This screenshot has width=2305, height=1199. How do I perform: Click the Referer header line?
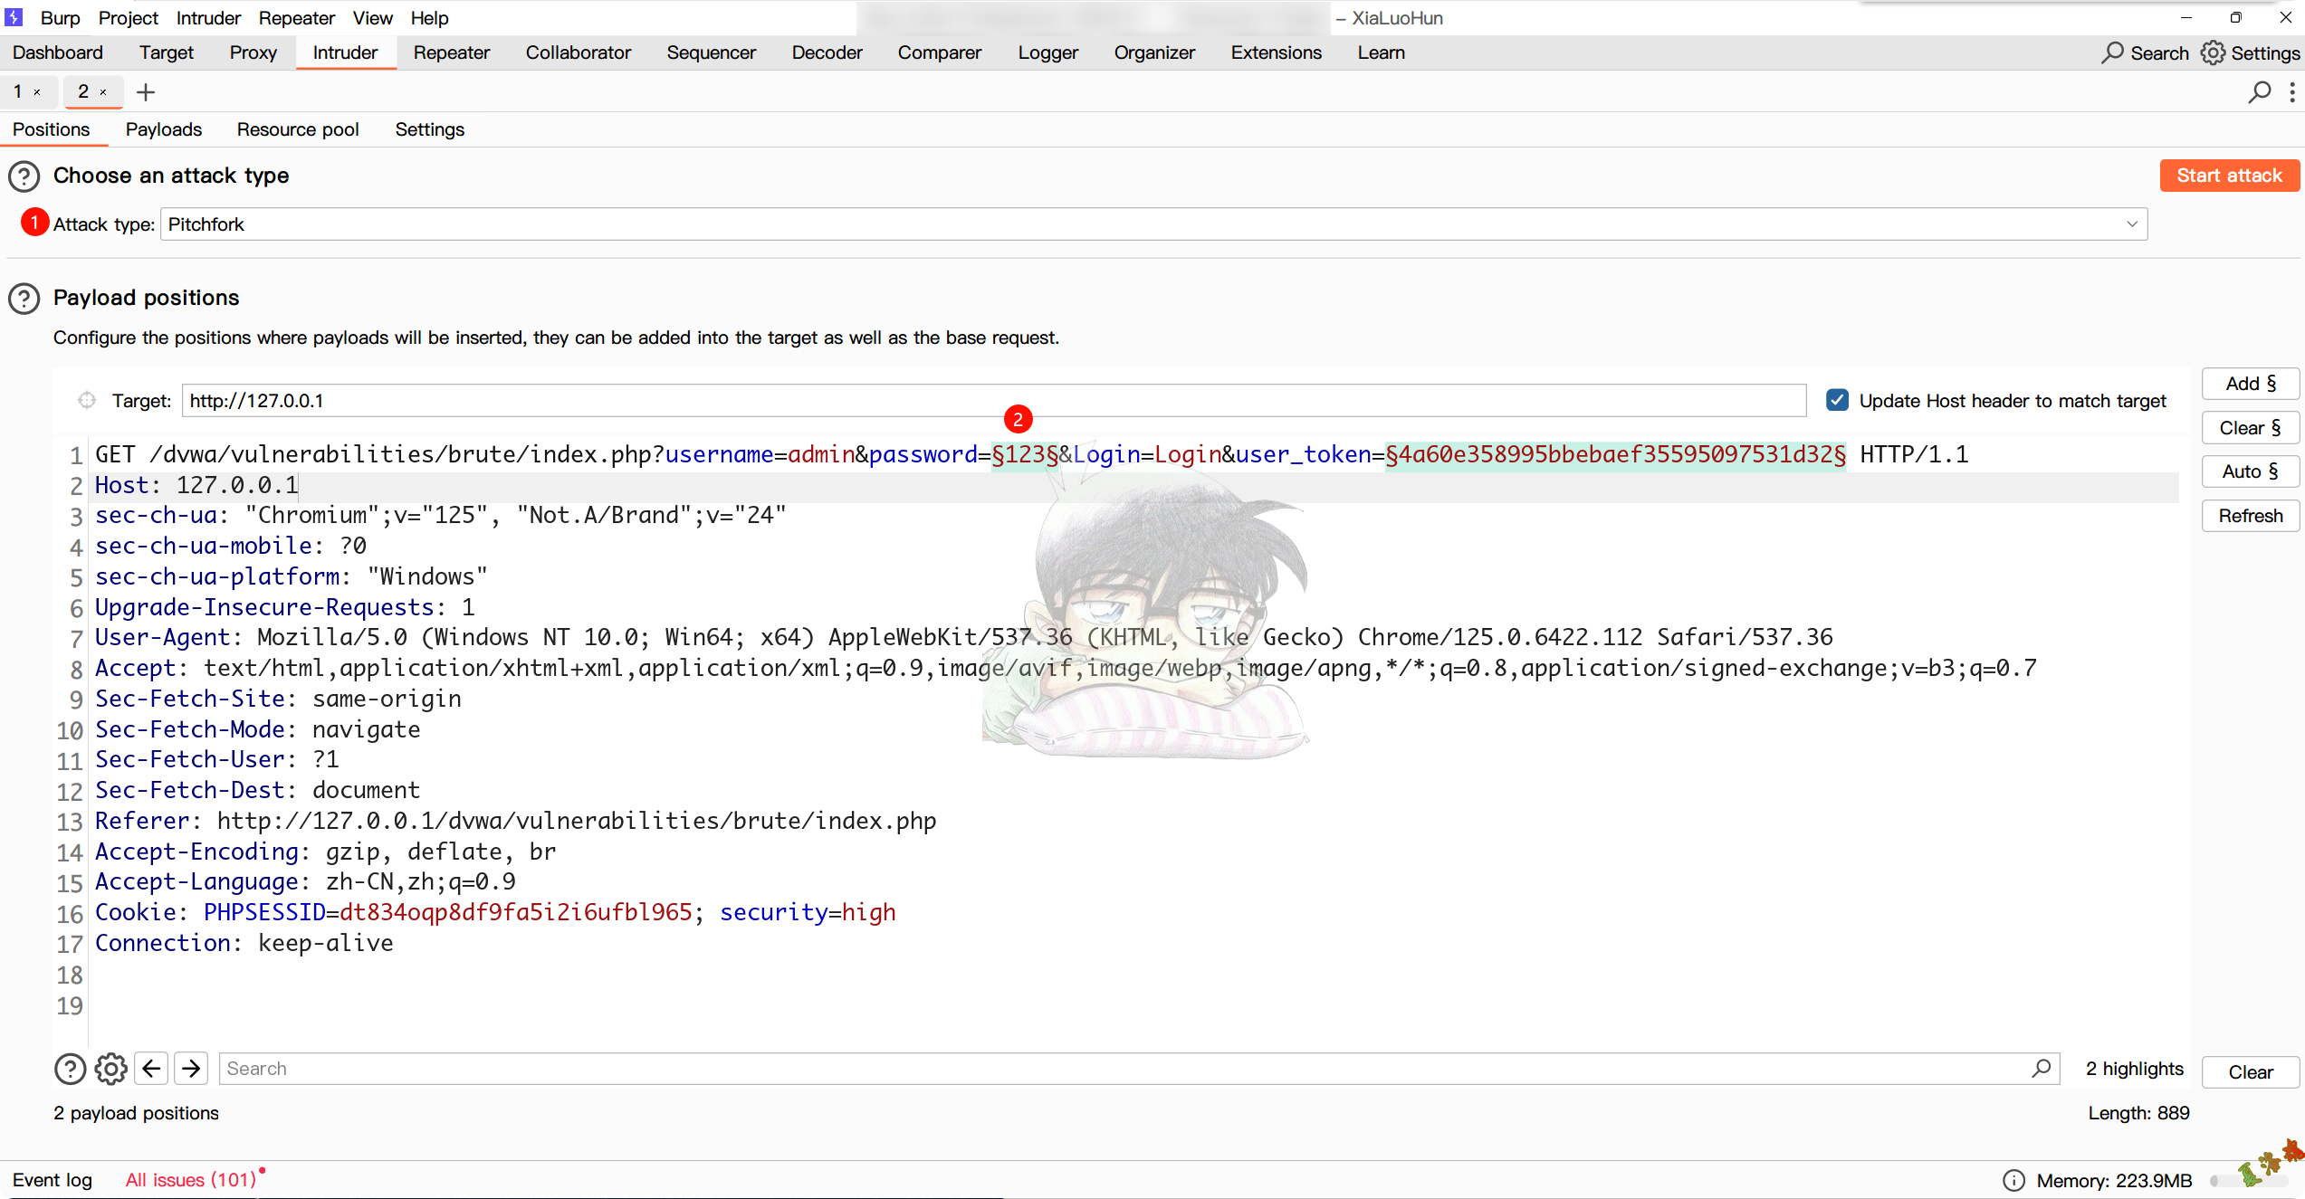click(x=516, y=822)
